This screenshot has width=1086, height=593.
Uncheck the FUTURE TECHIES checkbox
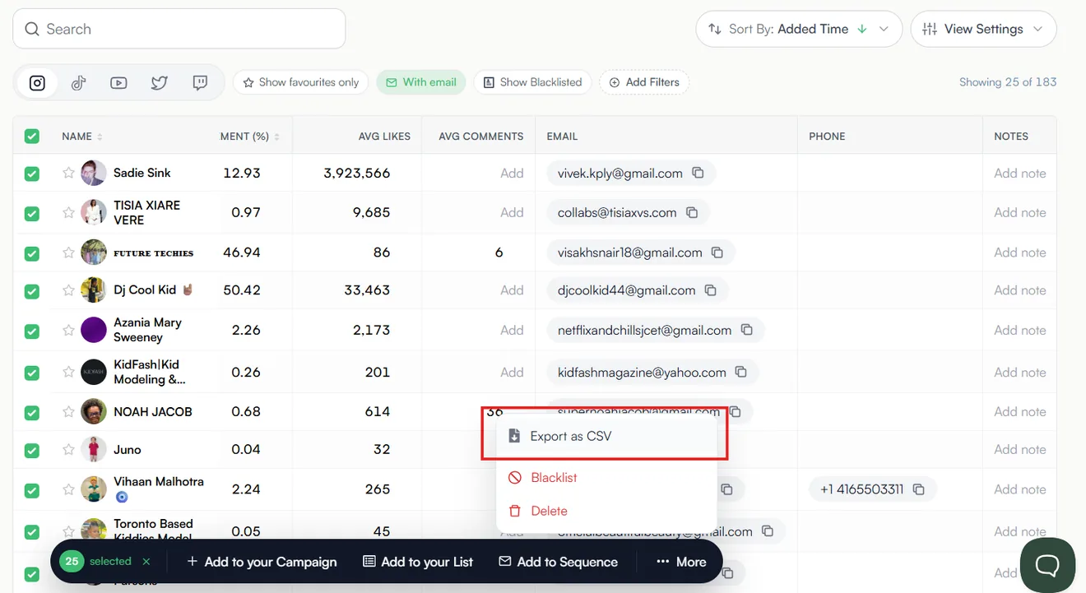click(31, 253)
